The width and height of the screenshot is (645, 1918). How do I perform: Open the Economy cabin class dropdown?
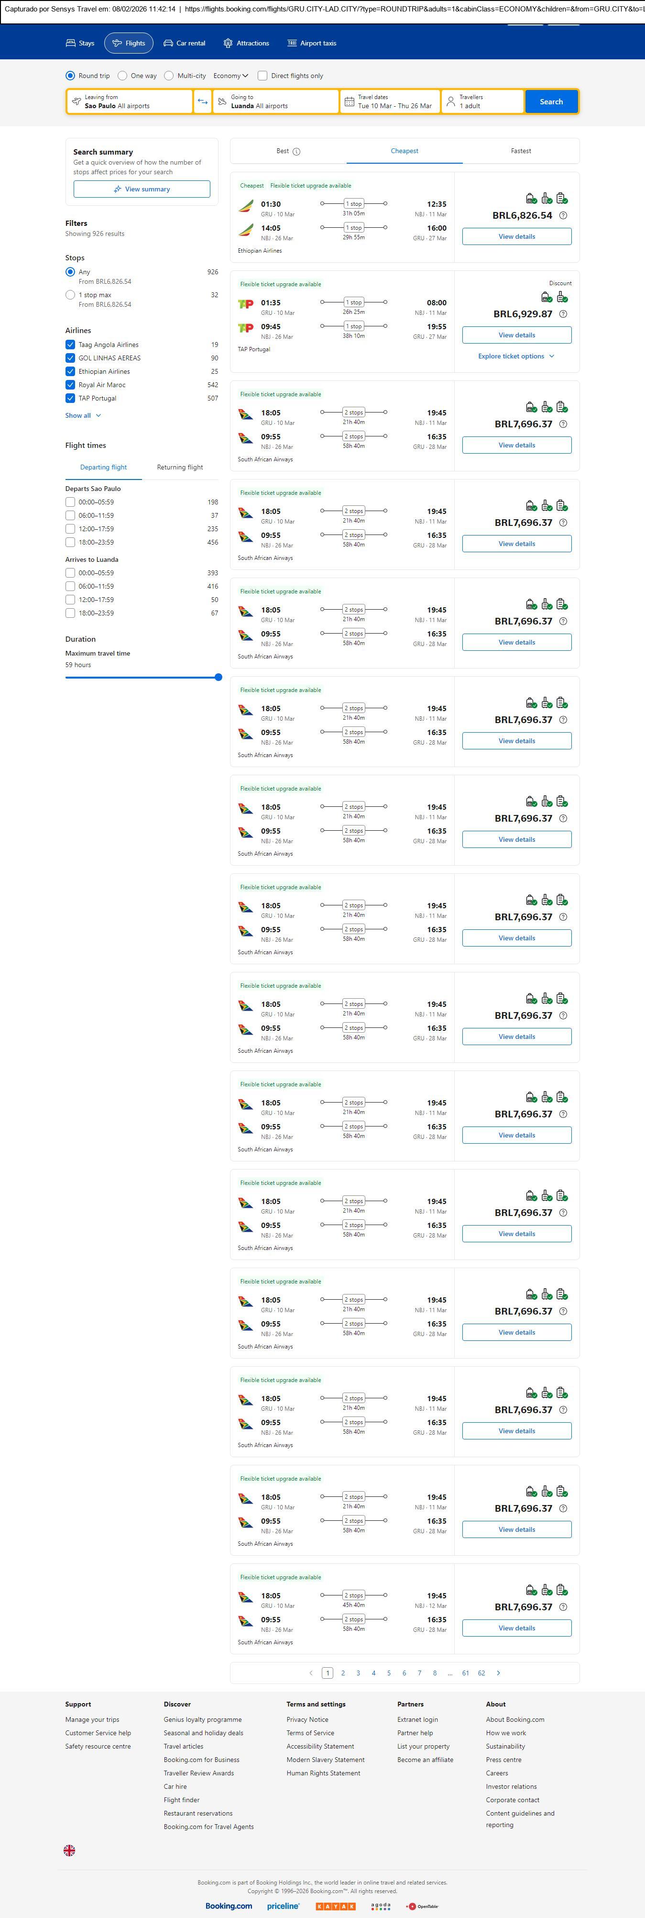230,76
